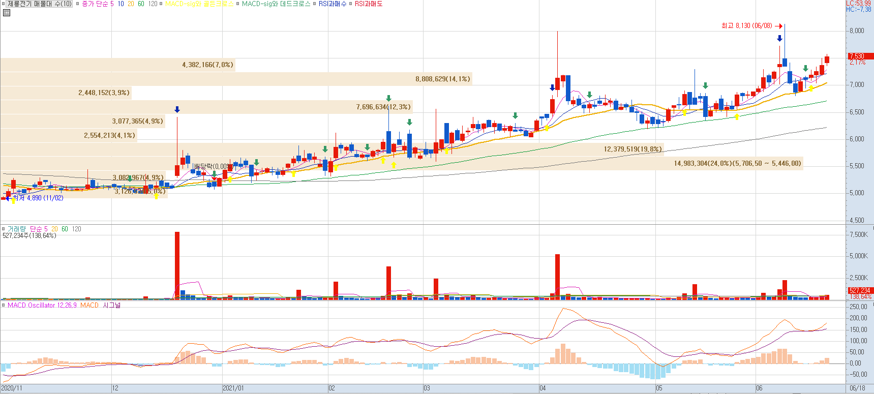Click the tall red April volume bar

[557, 277]
